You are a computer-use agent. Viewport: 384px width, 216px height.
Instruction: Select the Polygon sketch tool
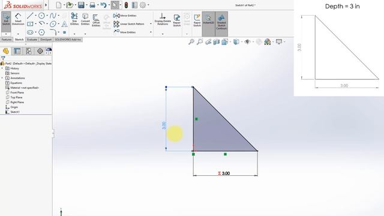pyautogui.click(x=41, y=32)
